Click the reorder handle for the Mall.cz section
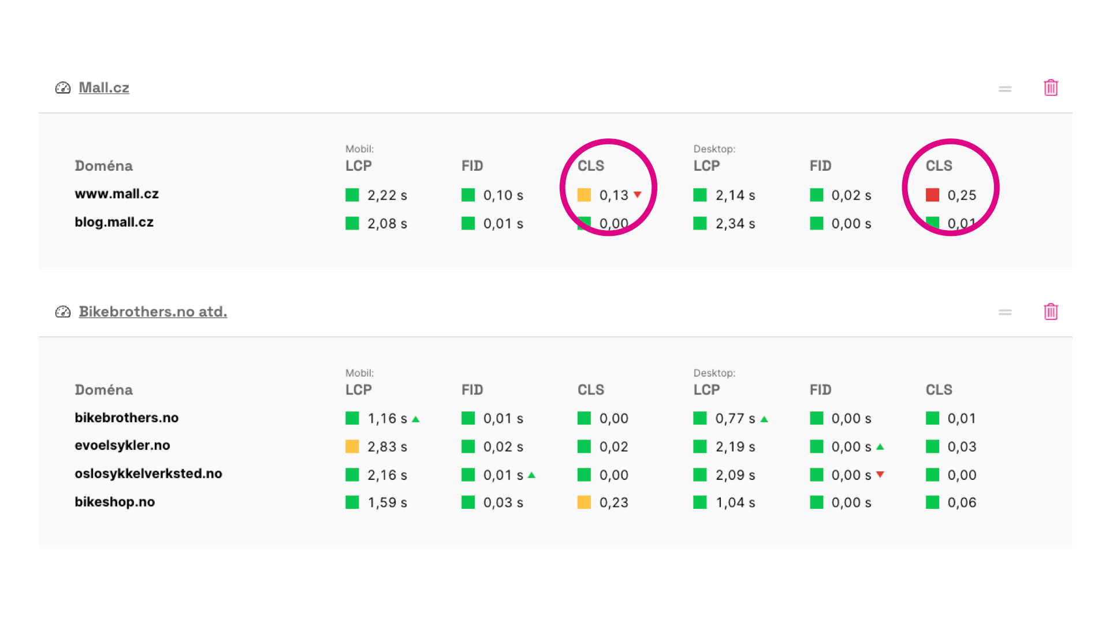The image size is (1109, 623). coord(1005,88)
